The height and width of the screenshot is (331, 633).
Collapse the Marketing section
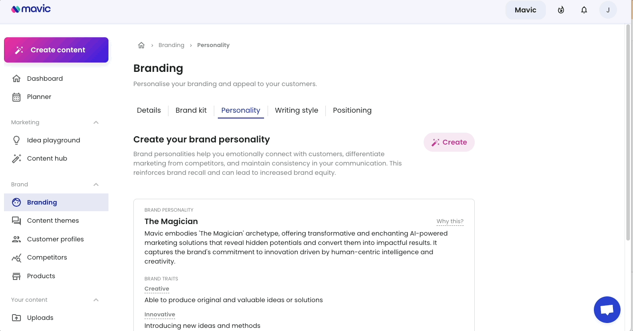pyautogui.click(x=96, y=122)
